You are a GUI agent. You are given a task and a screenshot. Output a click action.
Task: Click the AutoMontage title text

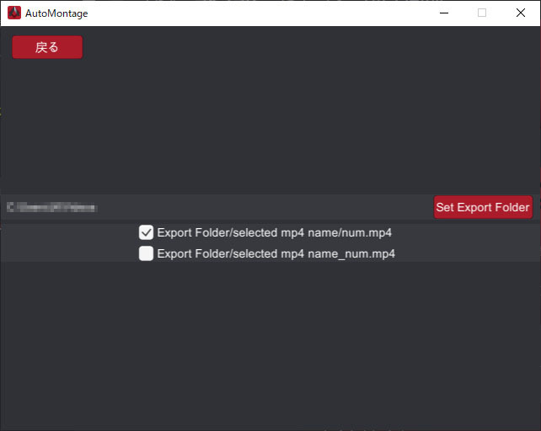(x=56, y=13)
